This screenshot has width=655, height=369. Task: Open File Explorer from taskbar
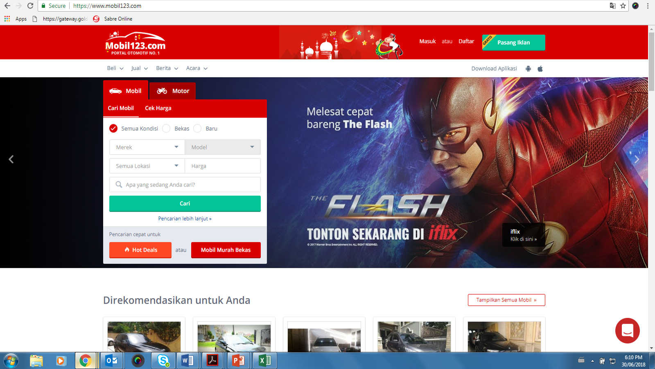point(36,361)
